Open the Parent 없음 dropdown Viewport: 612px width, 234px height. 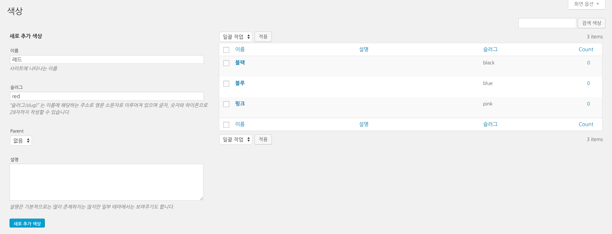click(x=21, y=140)
